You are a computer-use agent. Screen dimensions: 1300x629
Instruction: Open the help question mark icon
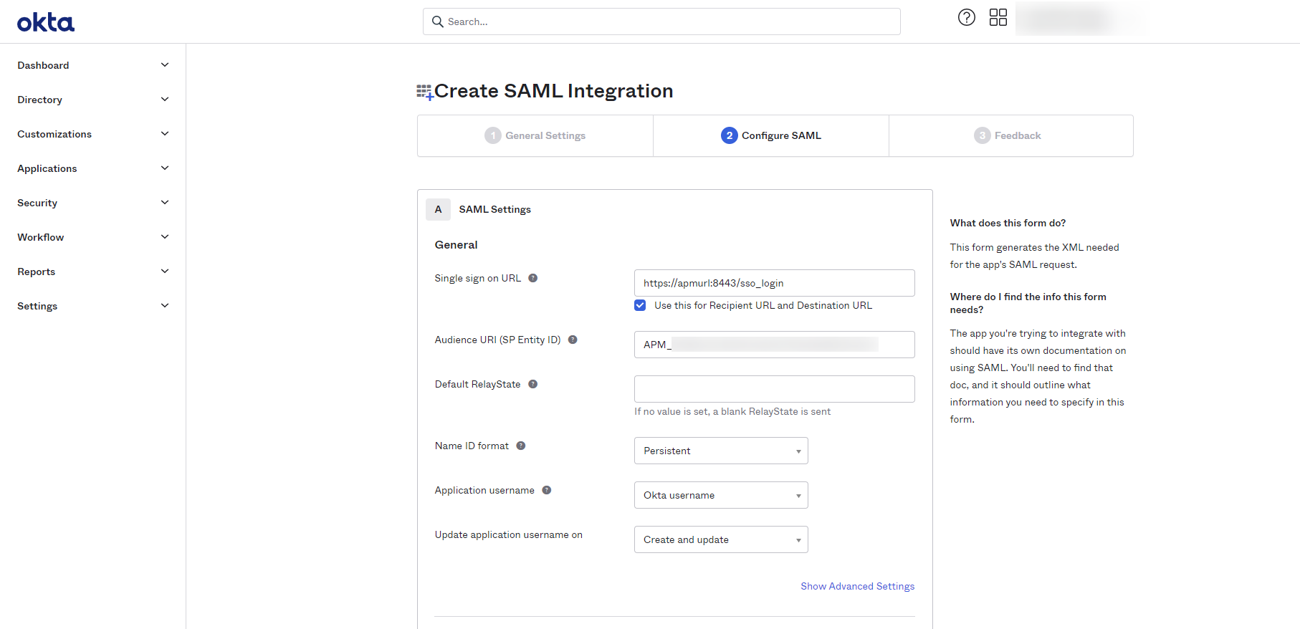pyautogui.click(x=966, y=18)
